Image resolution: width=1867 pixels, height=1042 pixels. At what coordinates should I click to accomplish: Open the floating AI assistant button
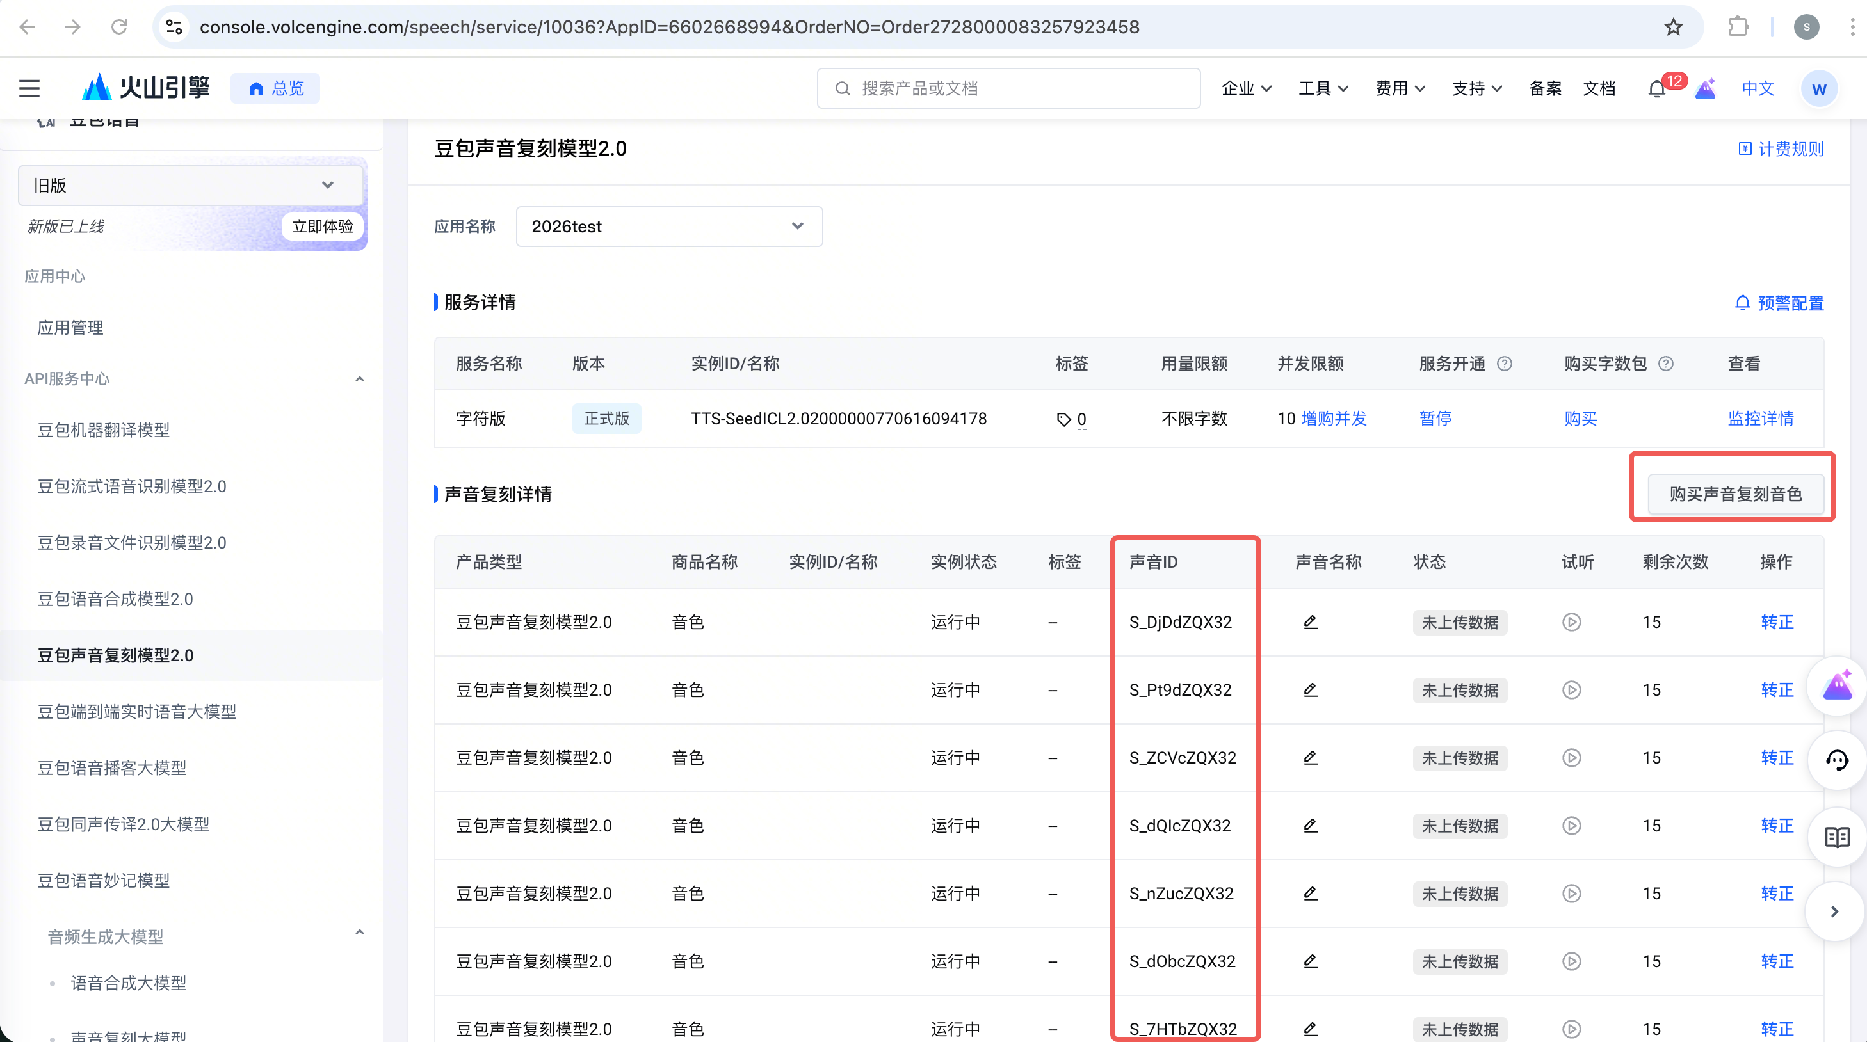click(1836, 685)
